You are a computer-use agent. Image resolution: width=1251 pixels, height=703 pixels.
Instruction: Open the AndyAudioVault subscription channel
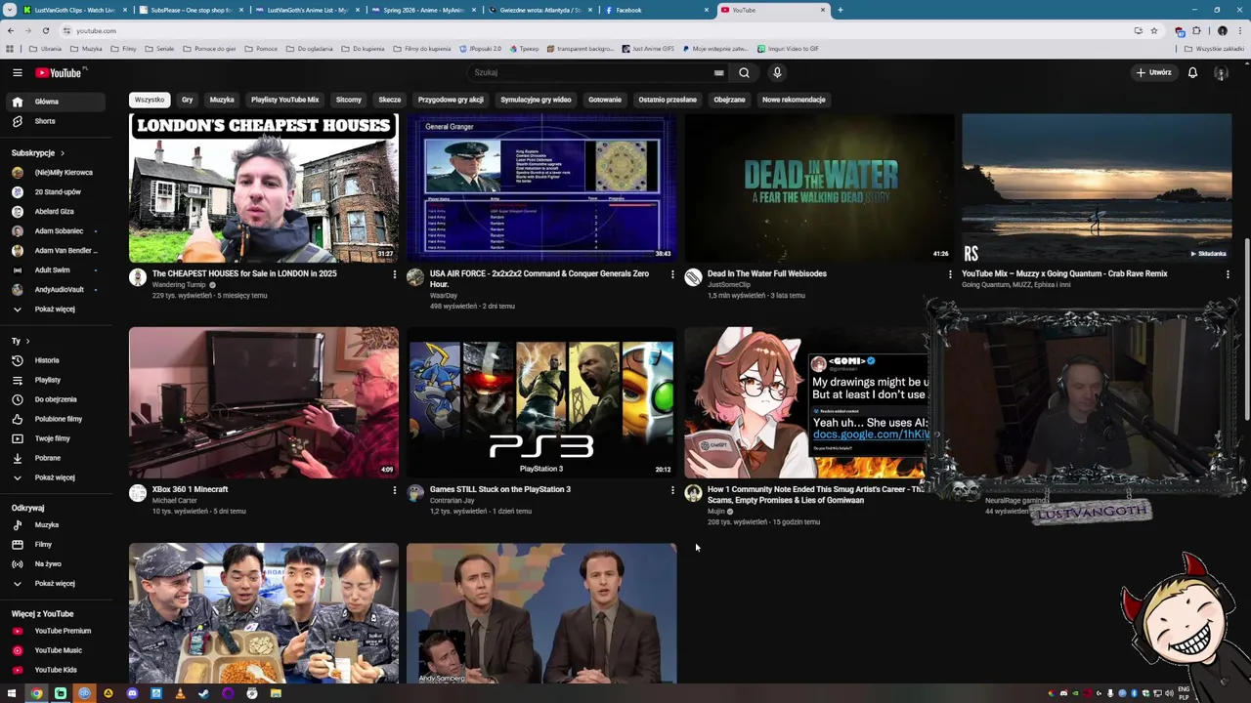pyautogui.click(x=57, y=290)
